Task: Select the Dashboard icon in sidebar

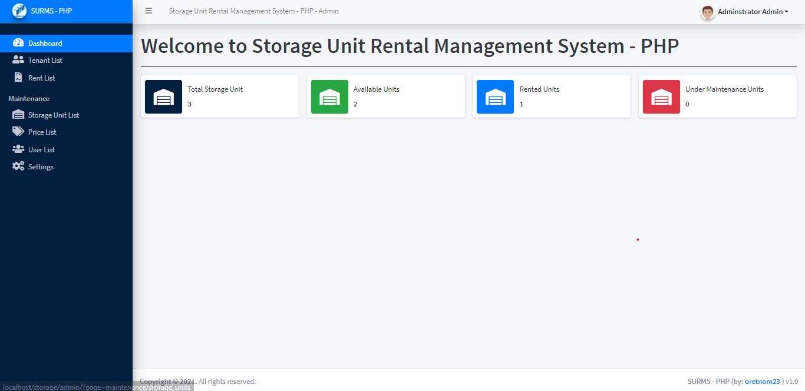Action: pos(18,42)
